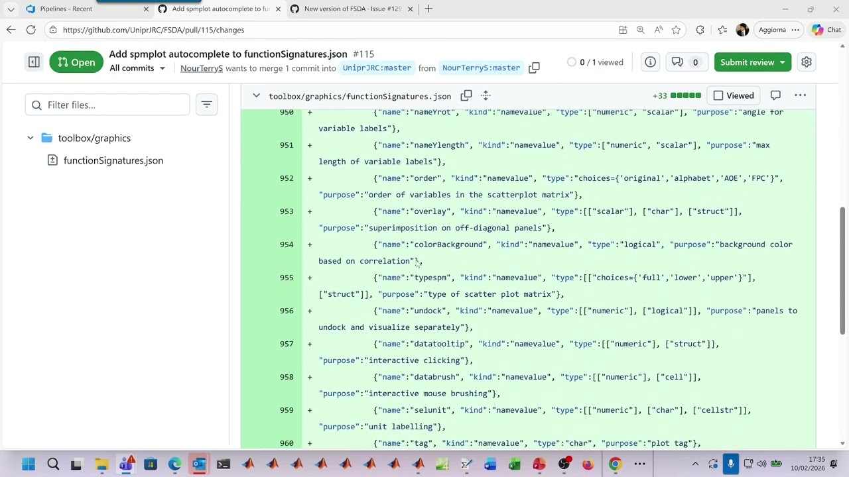Toggle the file tree sidebar panel icon
The width and height of the screenshot is (849, 477).
(x=34, y=62)
